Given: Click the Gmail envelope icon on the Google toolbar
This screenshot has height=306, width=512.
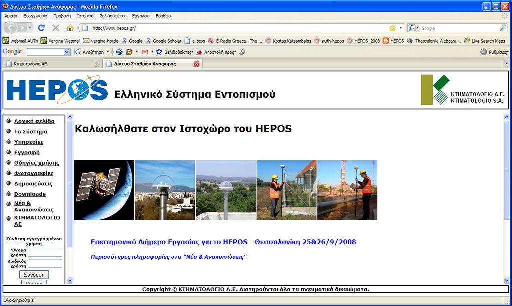Looking at the screenshot, I should coord(145,52).
